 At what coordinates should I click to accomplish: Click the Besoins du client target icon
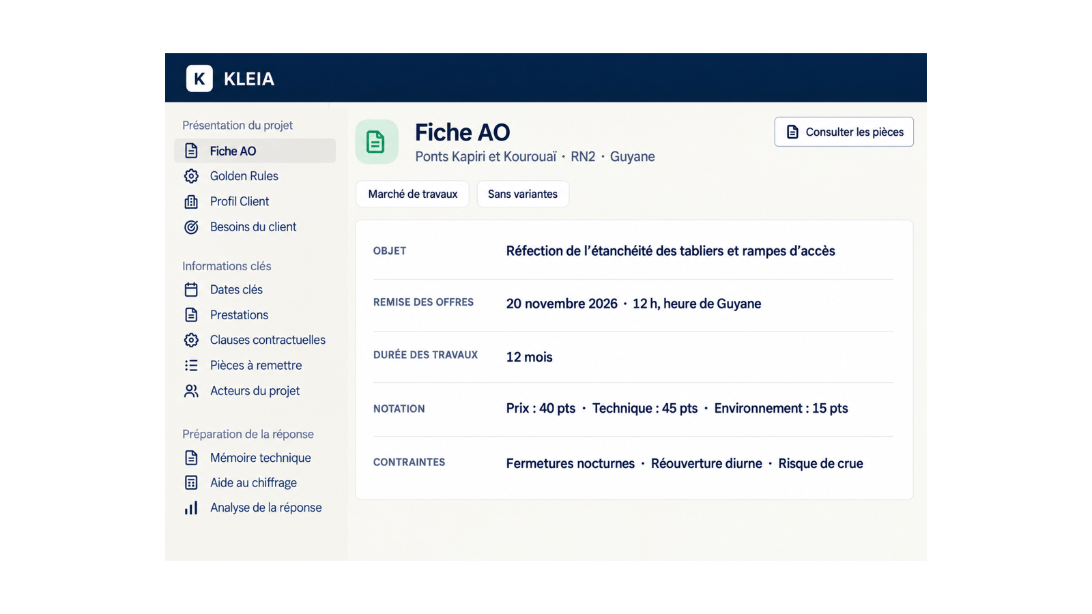191,227
